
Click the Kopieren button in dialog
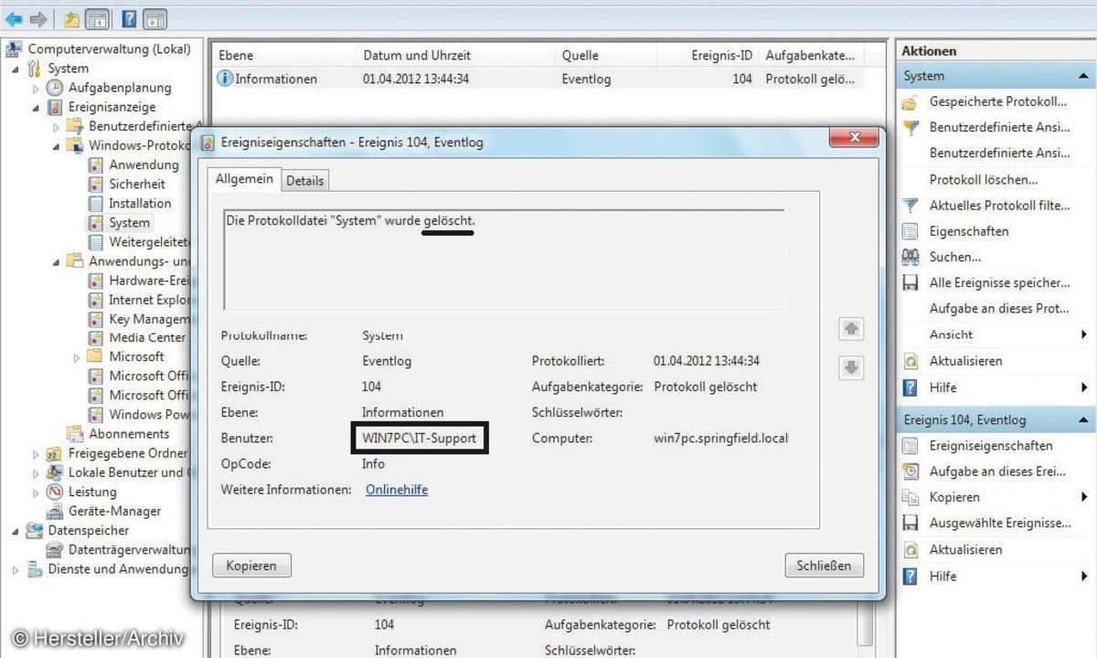coord(251,566)
